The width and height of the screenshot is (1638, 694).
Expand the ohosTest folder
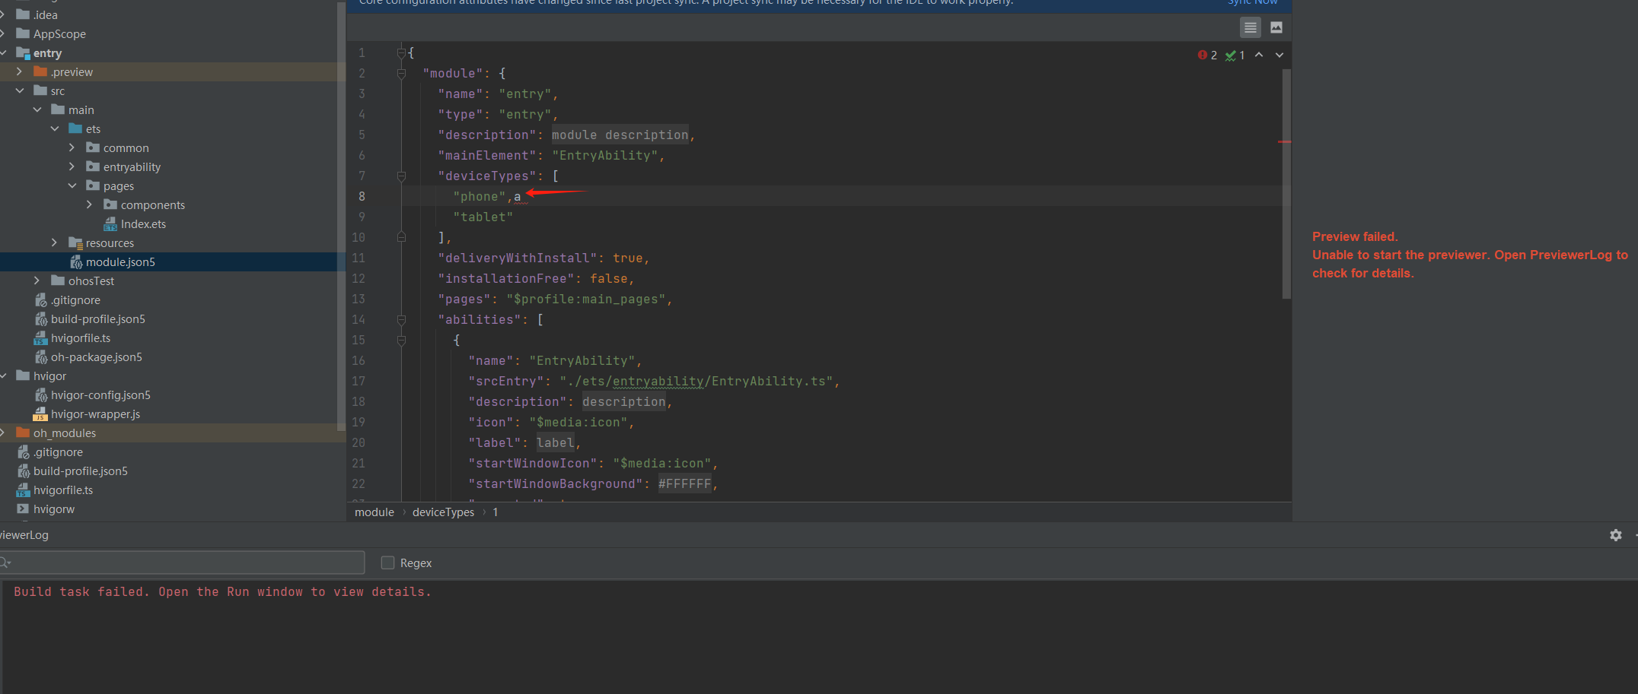[37, 280]
